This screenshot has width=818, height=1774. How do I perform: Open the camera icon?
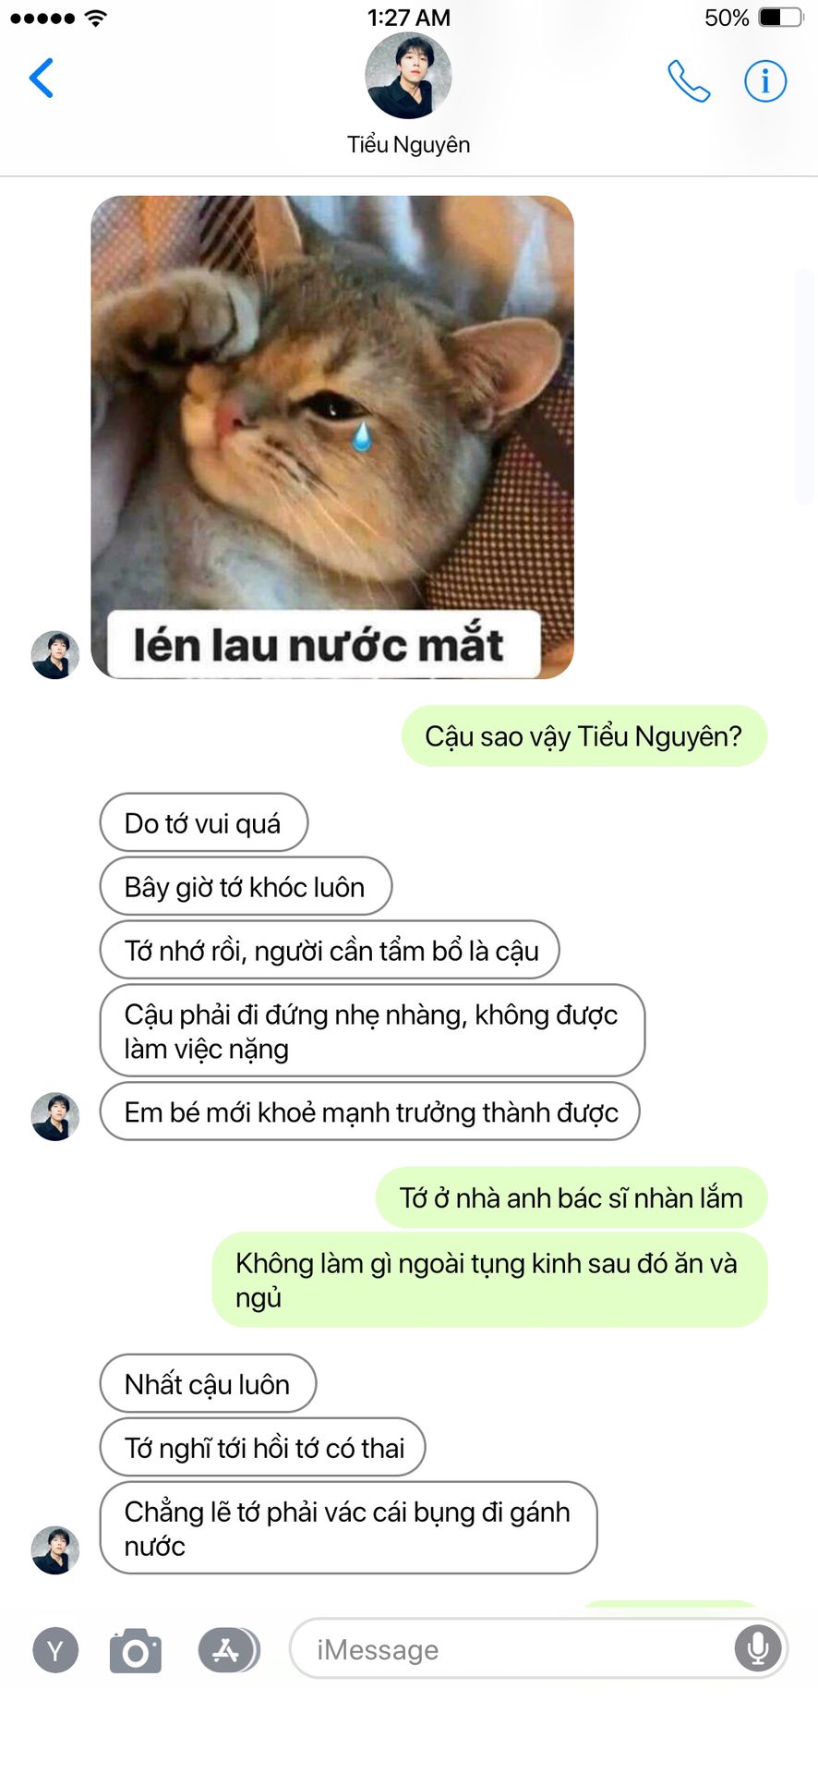[x=136, y=1650]
